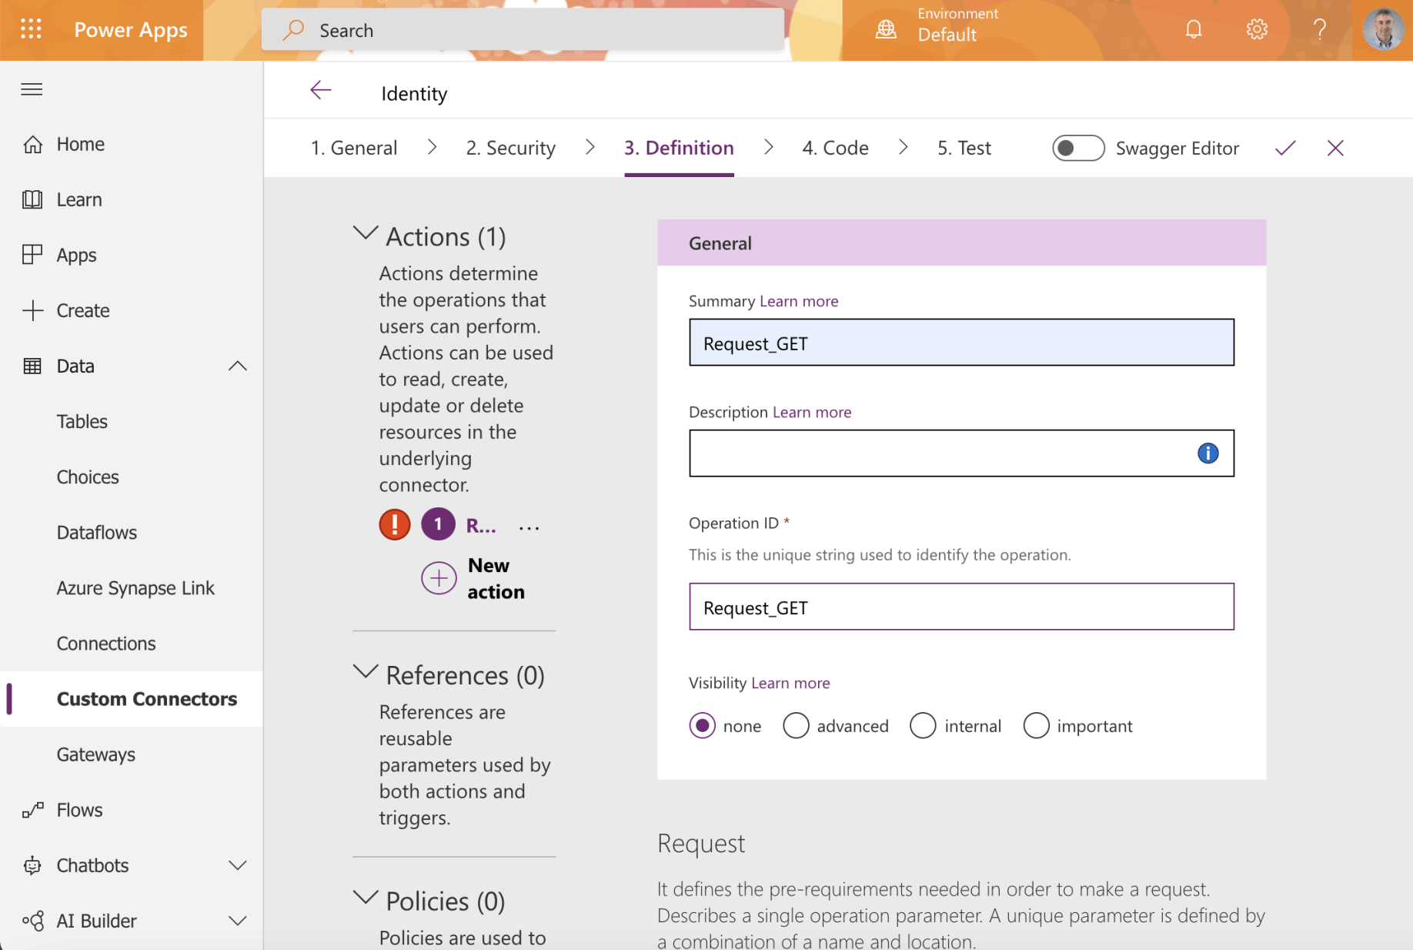
Task: Choose the internal visibility radio button
Action: pos(923,725)
